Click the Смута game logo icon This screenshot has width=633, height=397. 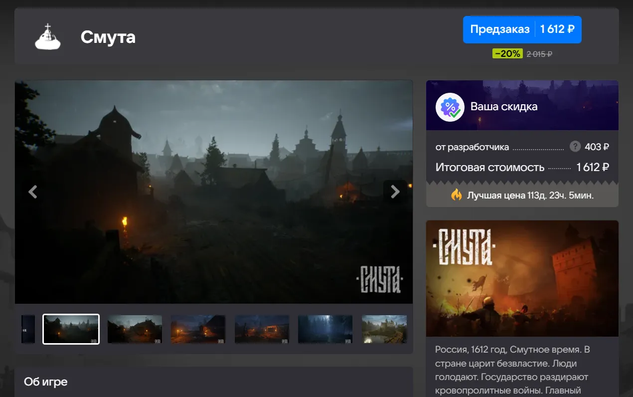coord(47,37)
